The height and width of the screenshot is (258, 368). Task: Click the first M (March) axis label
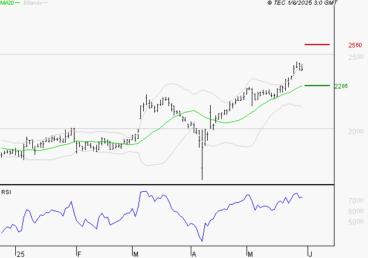pyautogui.click(x=136, y=254)
